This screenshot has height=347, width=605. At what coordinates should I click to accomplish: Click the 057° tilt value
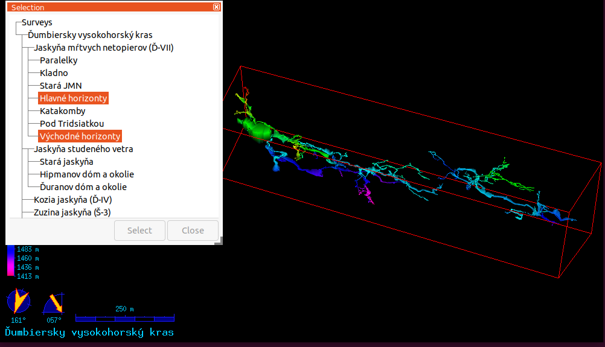54,320
